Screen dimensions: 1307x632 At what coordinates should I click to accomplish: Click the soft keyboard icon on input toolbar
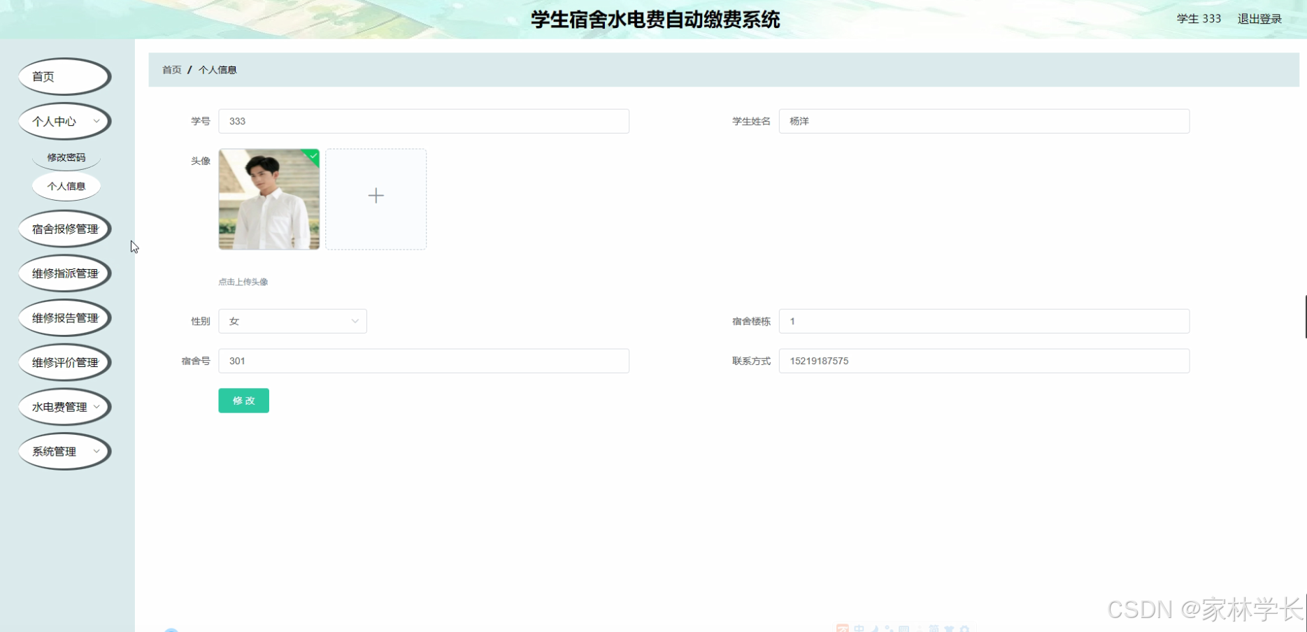(904, 628)
